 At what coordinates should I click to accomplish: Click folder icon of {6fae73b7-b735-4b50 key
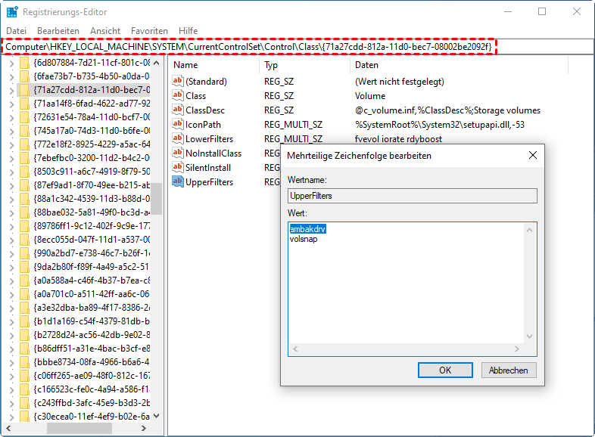(24, 76)
